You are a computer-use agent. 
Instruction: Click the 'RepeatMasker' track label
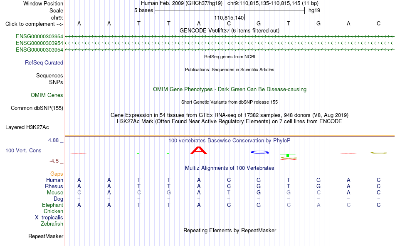(46, 236)
